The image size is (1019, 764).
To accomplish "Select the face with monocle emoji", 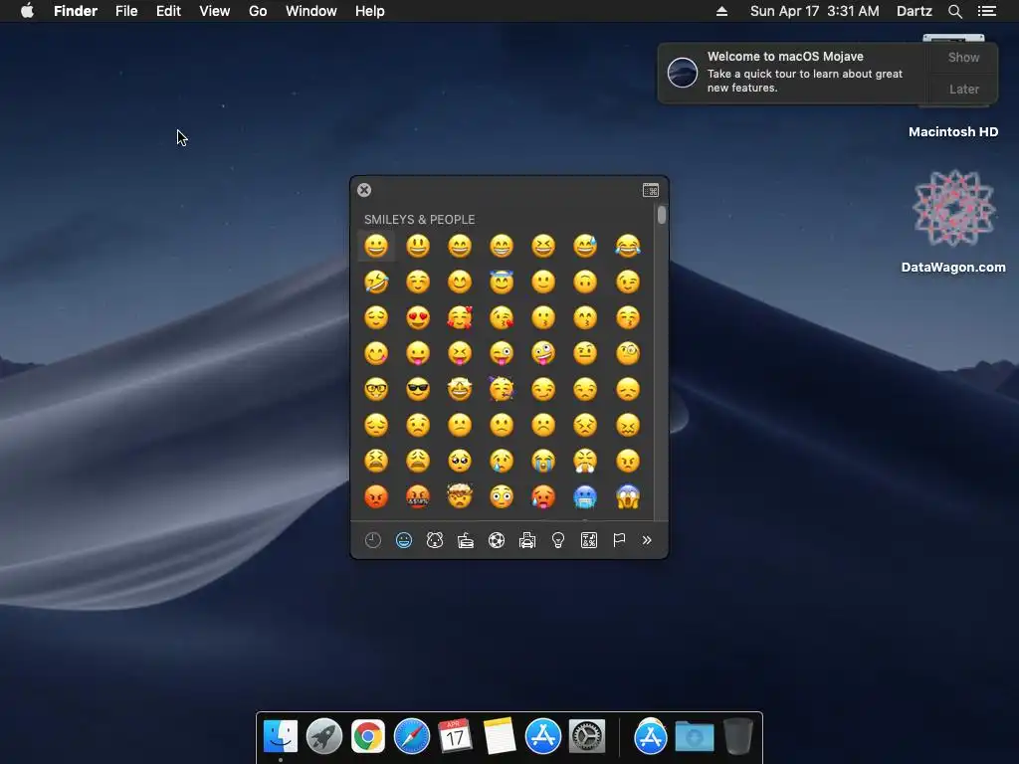I will [x=628, y=353].
